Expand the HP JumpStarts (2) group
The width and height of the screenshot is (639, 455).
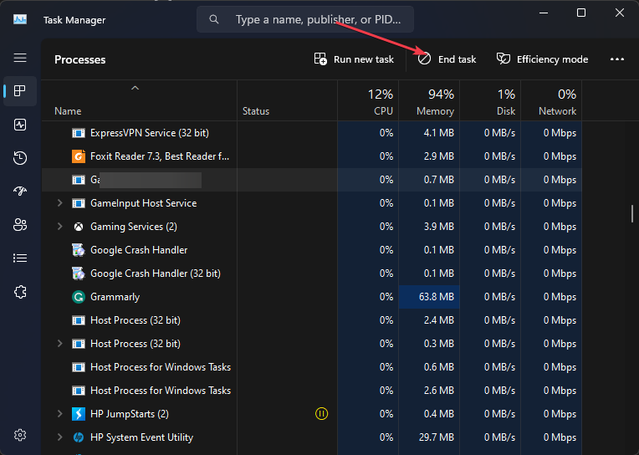coord(59,414)
